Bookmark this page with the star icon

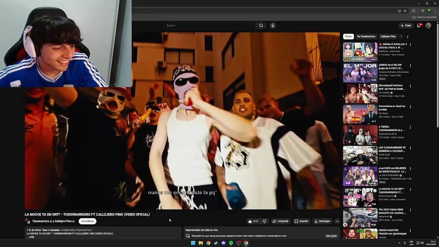[405, 11]
